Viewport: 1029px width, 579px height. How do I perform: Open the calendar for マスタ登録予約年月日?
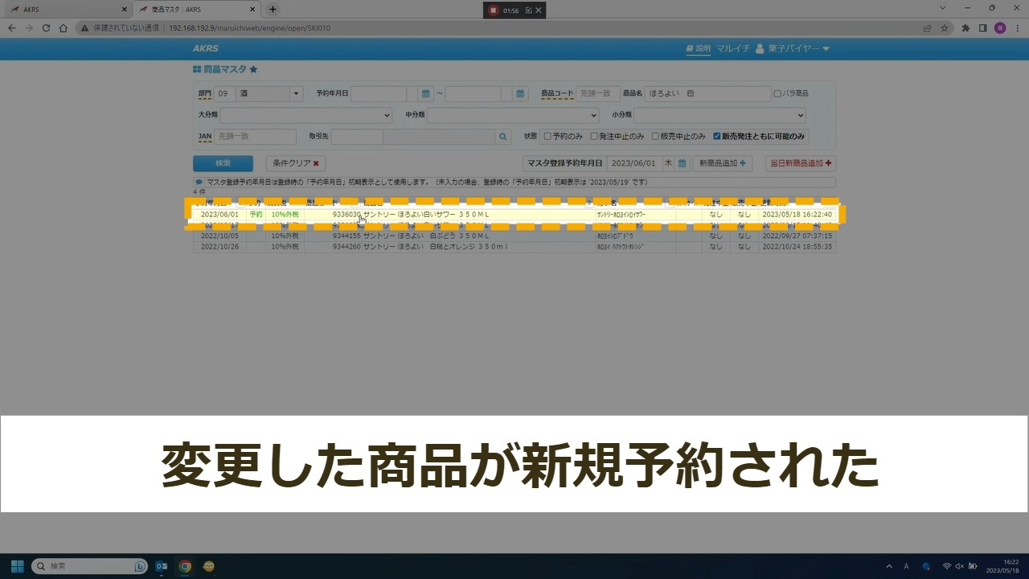[x=682, y=163]
